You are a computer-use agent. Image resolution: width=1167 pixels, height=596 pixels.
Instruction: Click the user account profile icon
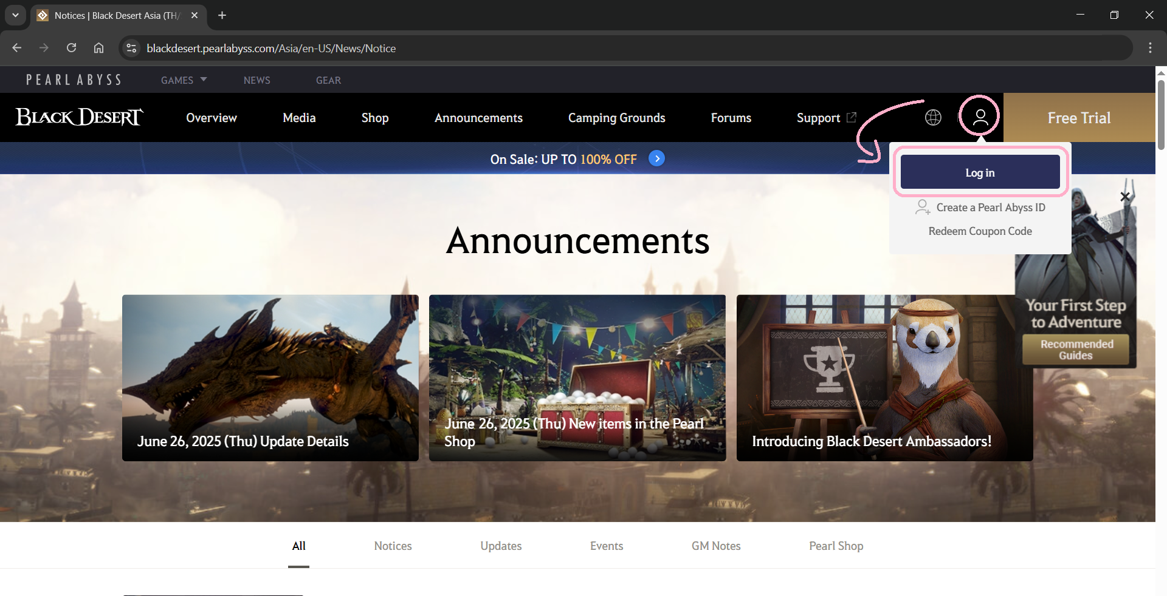point(980,117)
